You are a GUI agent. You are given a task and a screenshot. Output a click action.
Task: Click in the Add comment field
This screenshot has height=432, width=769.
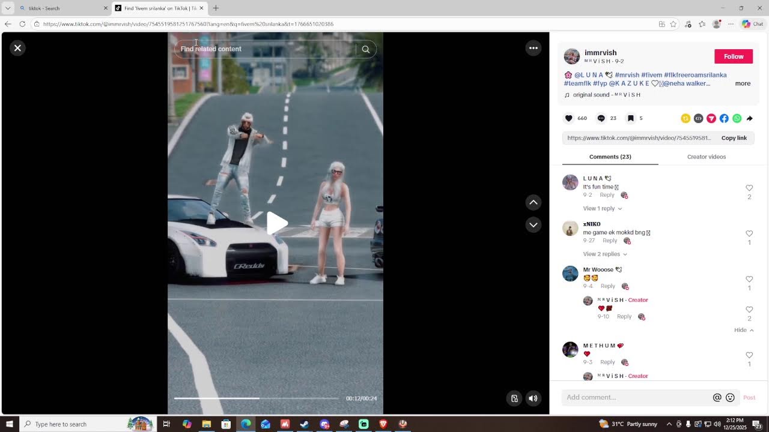point(637,397)
